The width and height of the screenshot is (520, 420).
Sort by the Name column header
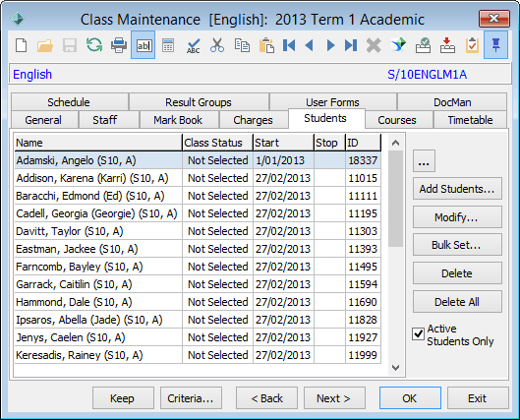(x=98, y=143)
